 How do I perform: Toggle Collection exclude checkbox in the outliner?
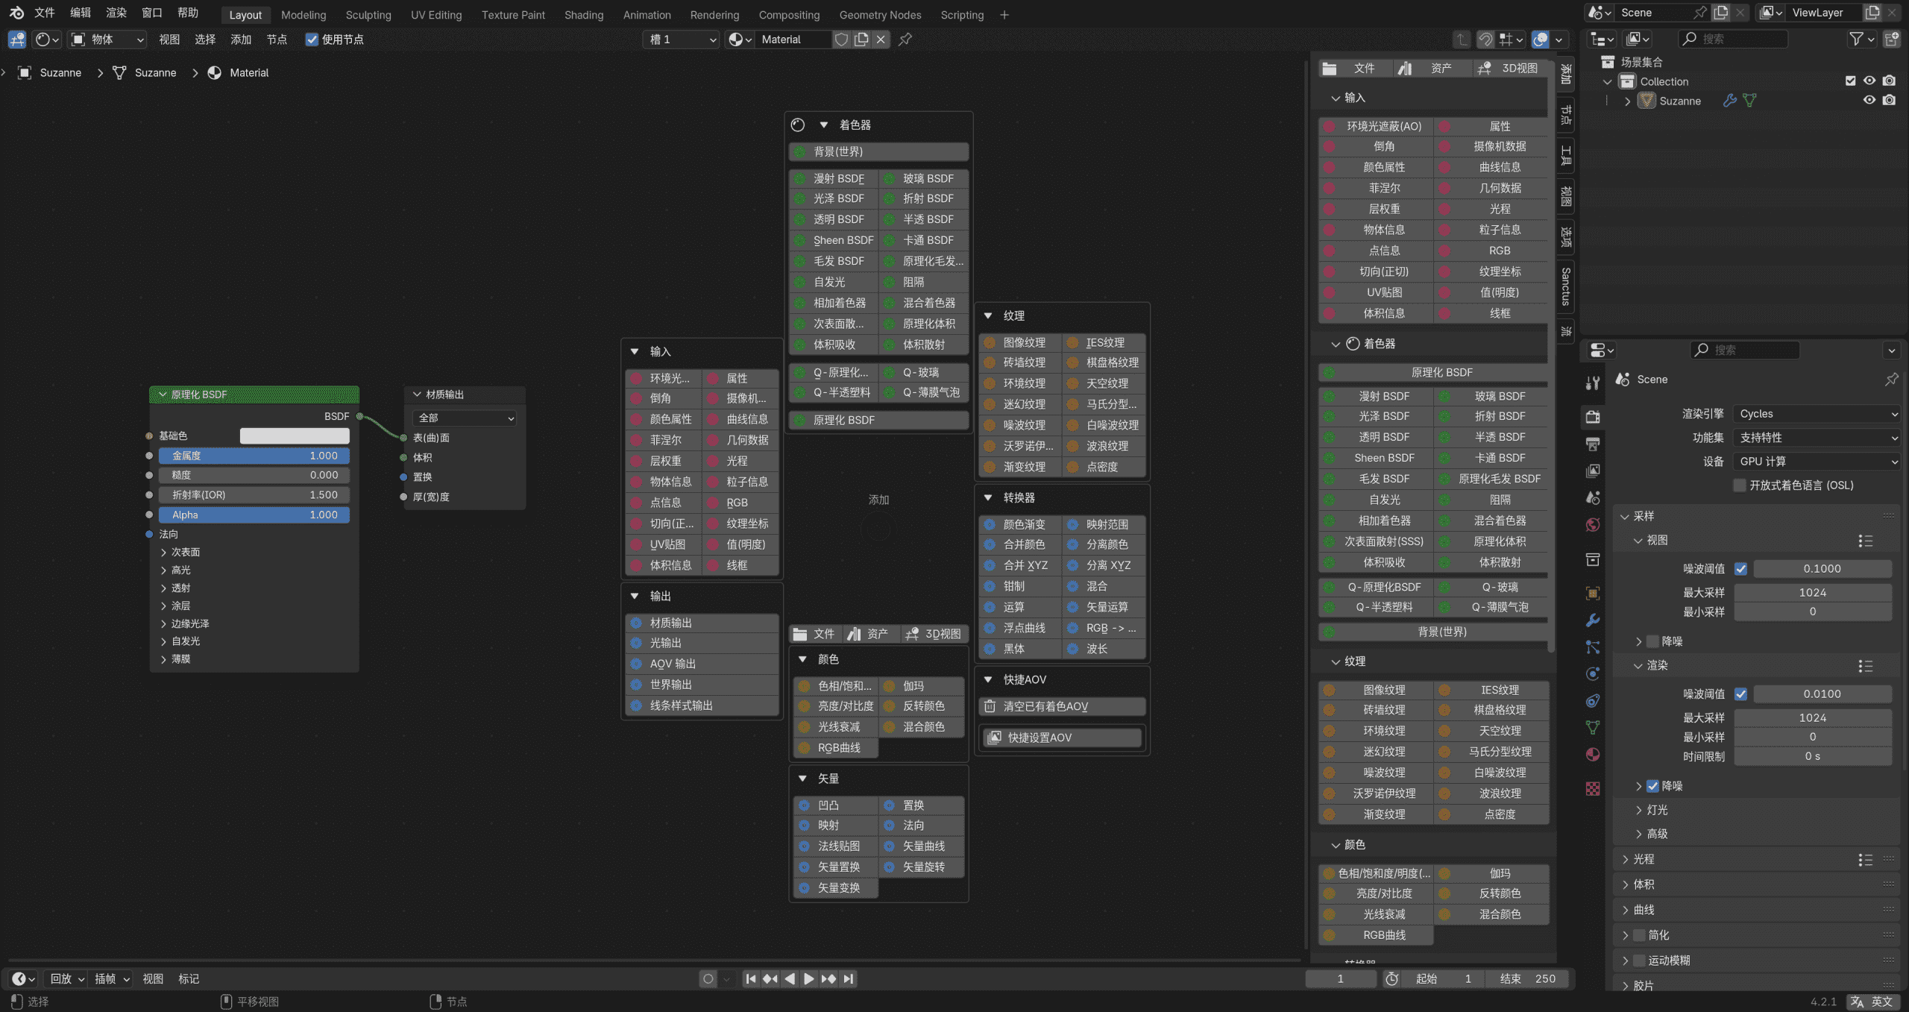pos(1850,81)
